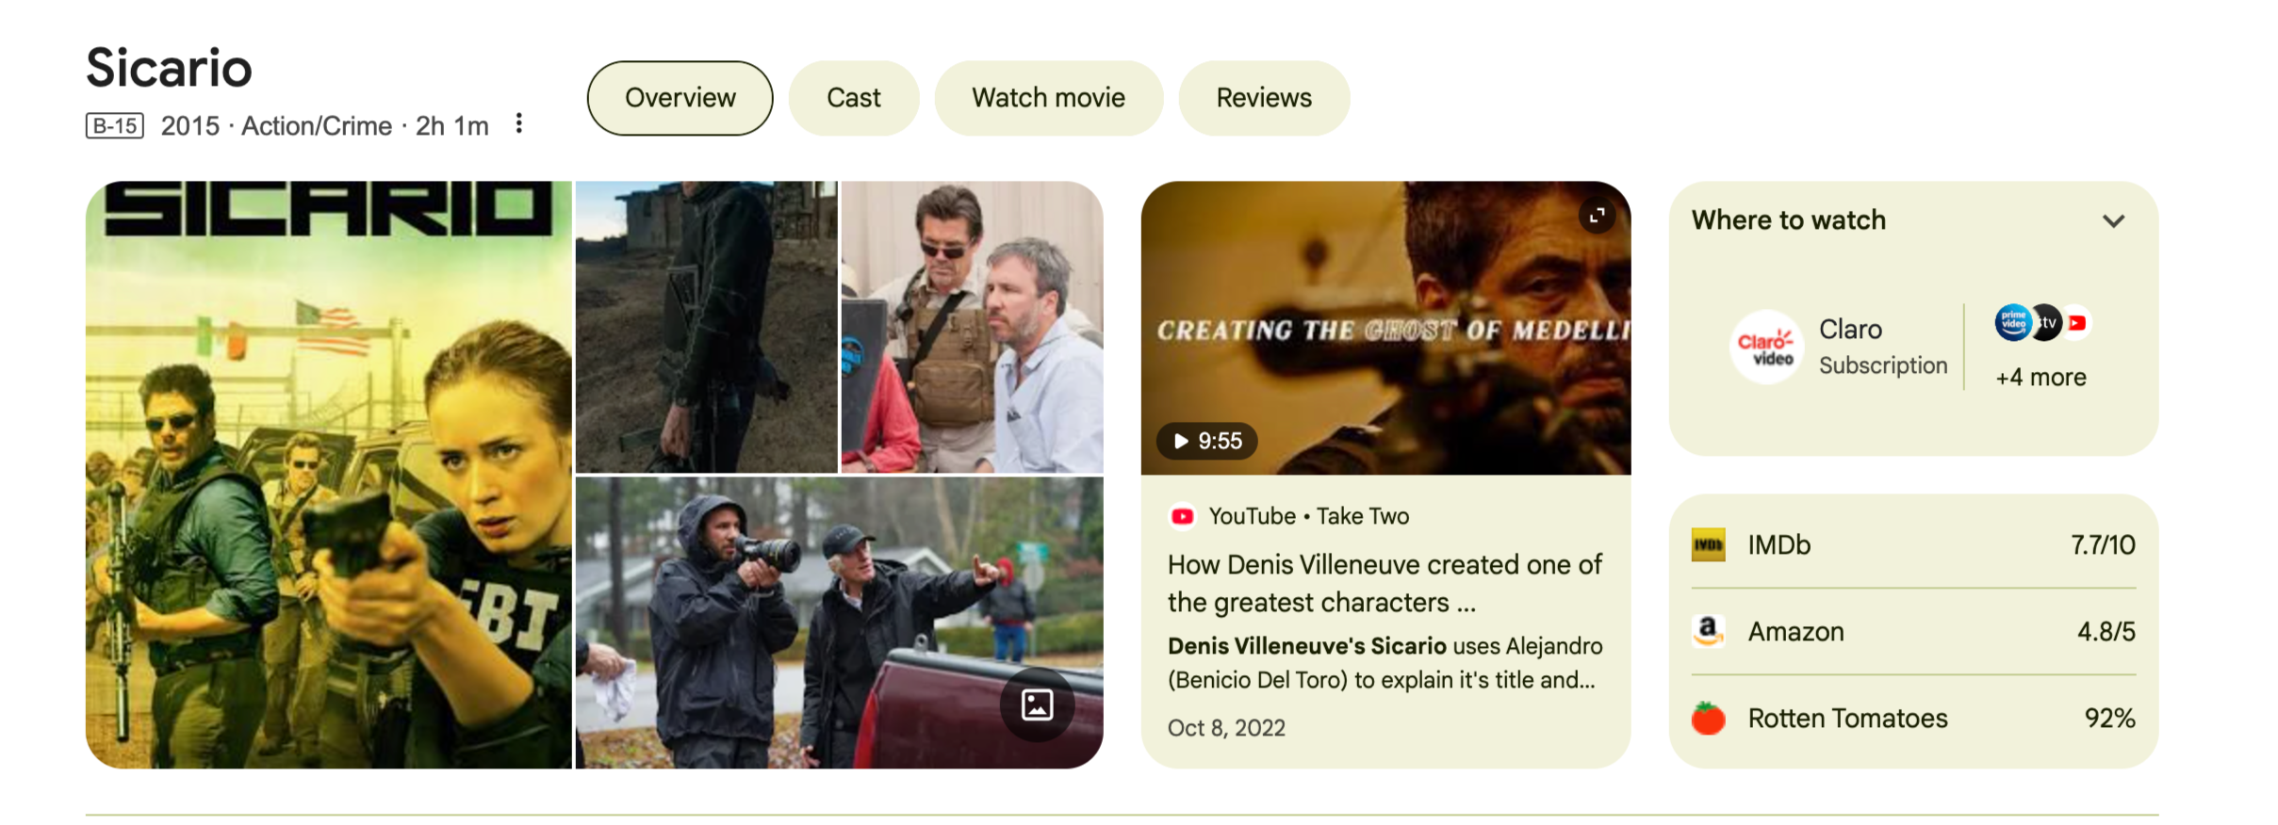Open the Watch movie tab
Screen dimensions: 2278x825
pyautogui.click(x=1048, y=98)
